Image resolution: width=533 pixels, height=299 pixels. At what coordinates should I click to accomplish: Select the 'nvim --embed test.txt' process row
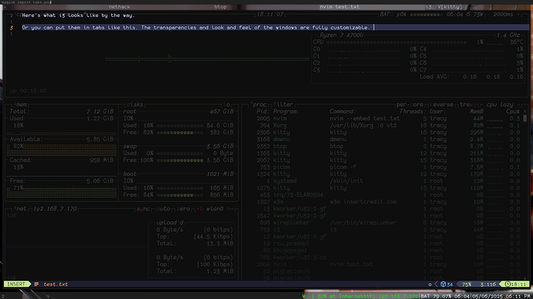pyautogui.click(x=388, y=118)
